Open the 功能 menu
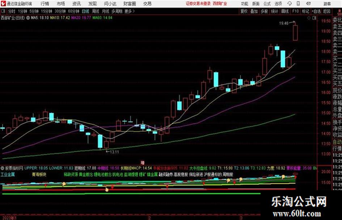This screenshot has width=342, height=220. [x=245, y=4]
